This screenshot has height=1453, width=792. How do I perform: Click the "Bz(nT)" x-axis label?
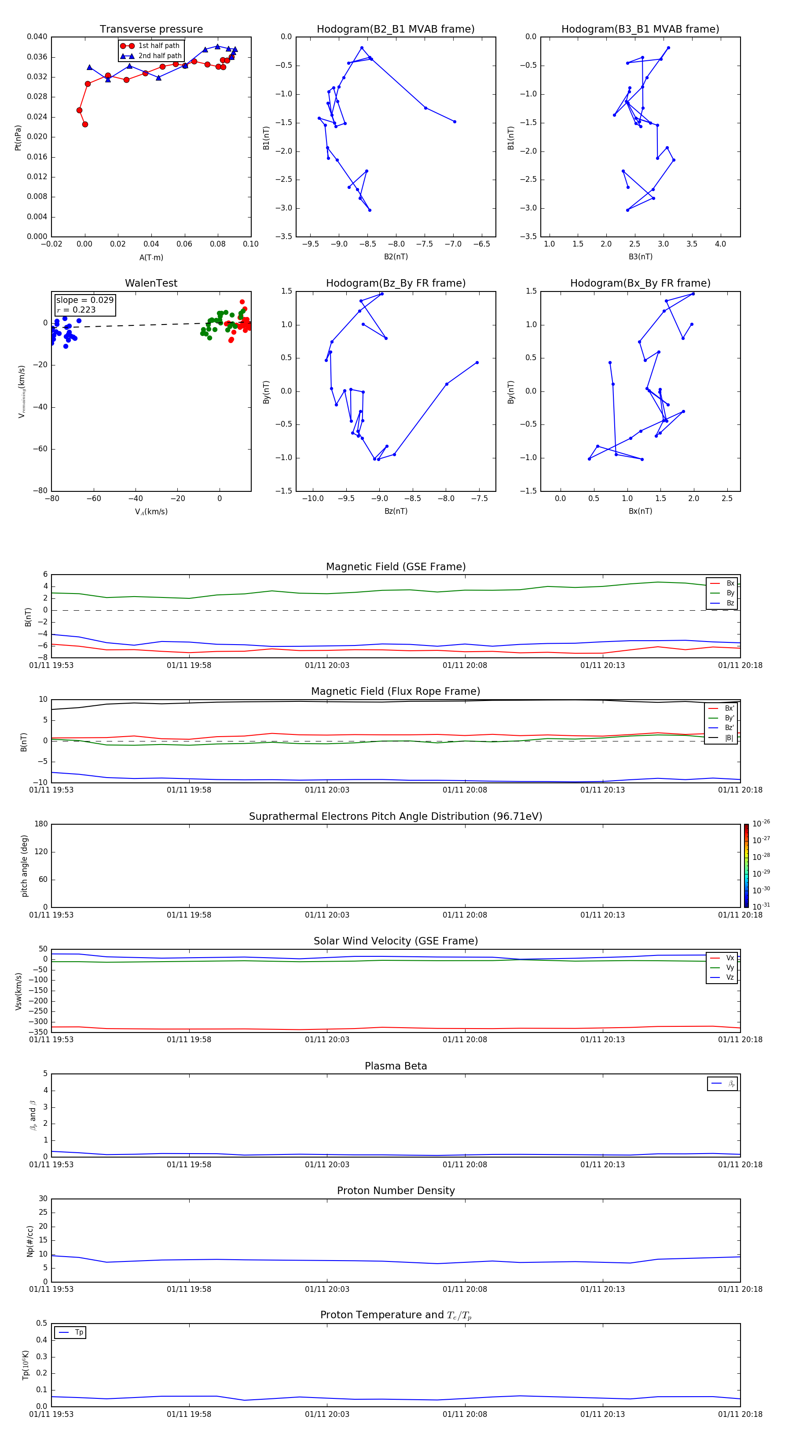click(x=396, y=511)
